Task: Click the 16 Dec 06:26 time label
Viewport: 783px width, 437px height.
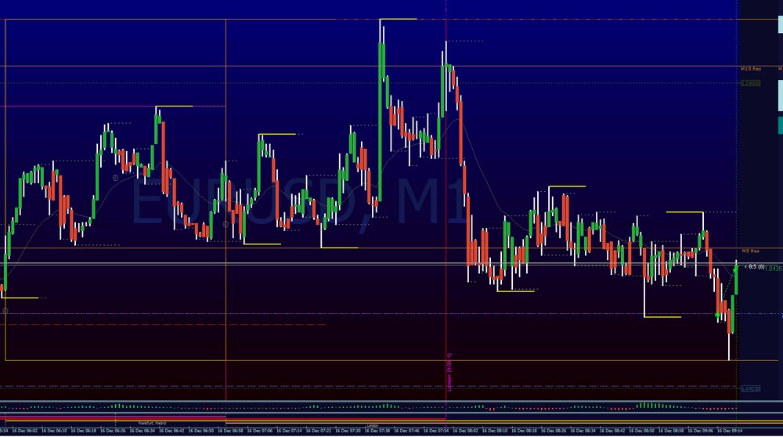Action: click(113, 431)
